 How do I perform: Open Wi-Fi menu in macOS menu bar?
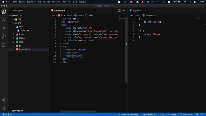185,2
